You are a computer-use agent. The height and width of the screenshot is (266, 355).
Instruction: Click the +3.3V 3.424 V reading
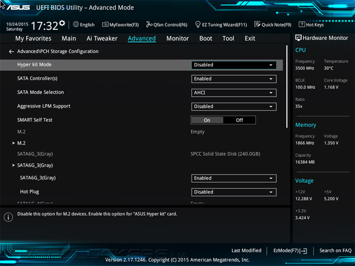(302, 218)
